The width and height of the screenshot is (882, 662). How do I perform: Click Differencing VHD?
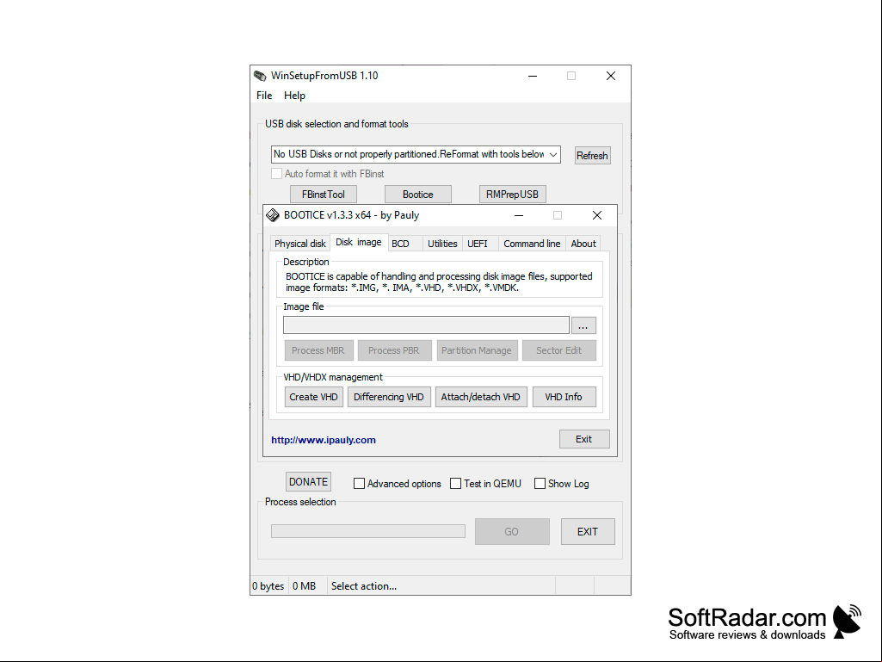pyautogui.click(x=389, y=397)
